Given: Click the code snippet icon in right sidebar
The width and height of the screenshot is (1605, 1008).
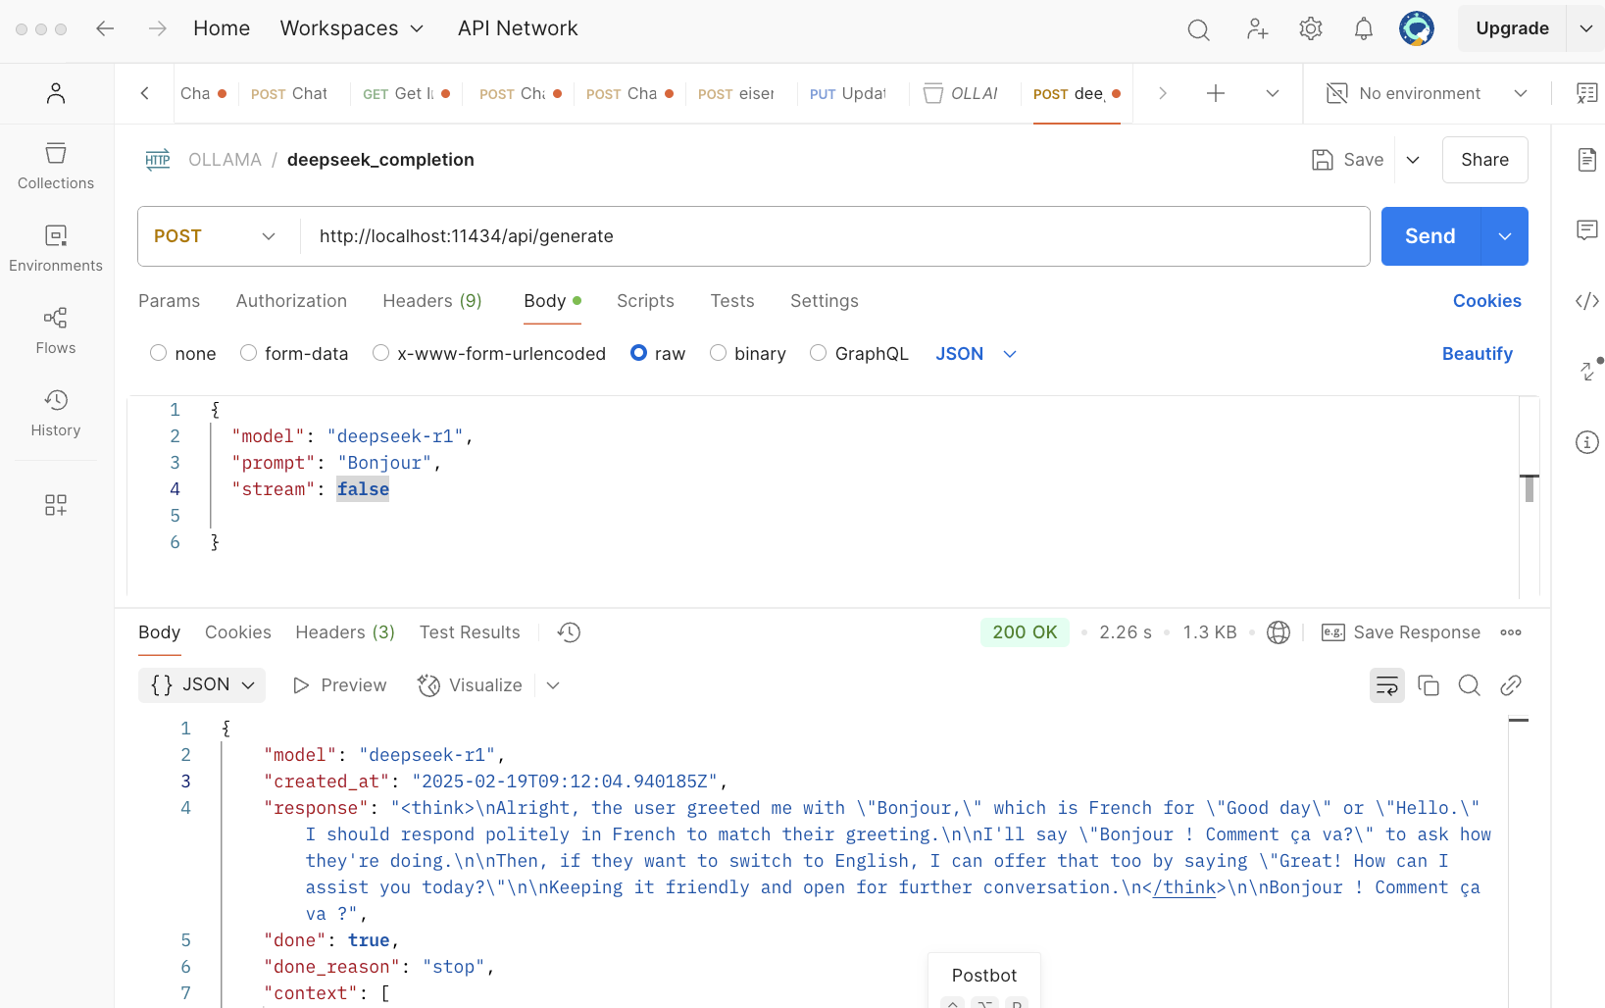Looking at the screenshot, I should pyautogui.click(x=1586, y=301).
